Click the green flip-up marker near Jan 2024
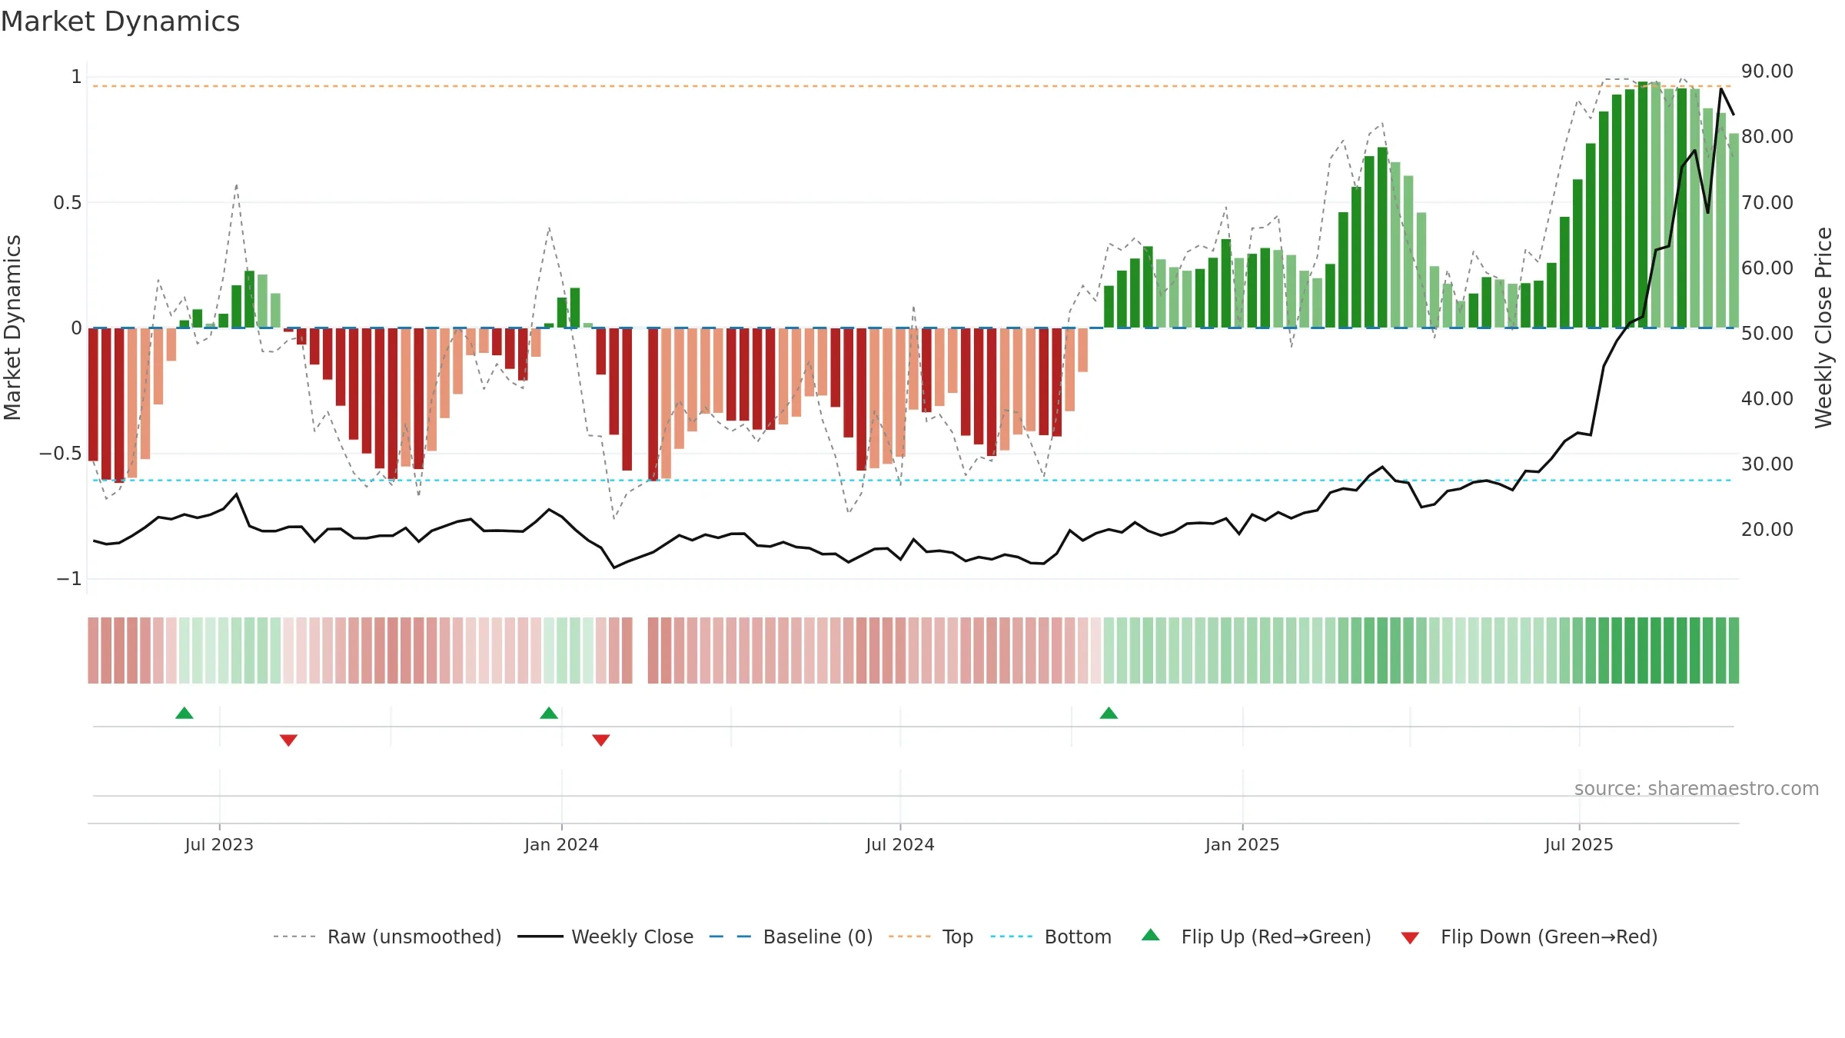1845x1038 pixels. click(549, 713)
